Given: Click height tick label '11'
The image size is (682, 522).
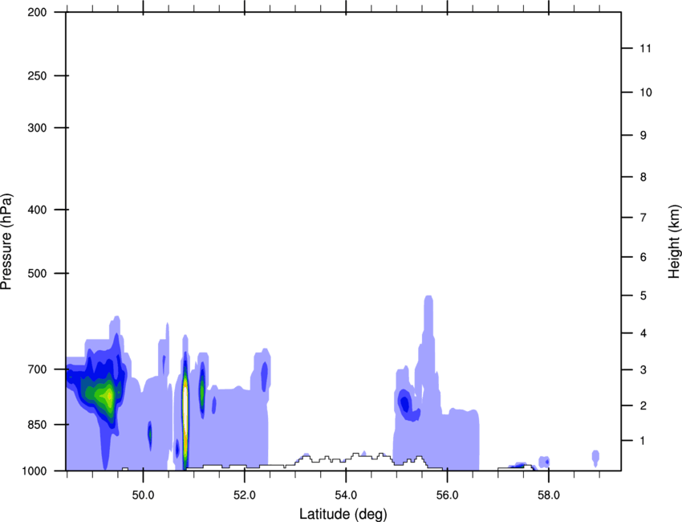Looking at the screenshot, I should click(x=646, y=48).
